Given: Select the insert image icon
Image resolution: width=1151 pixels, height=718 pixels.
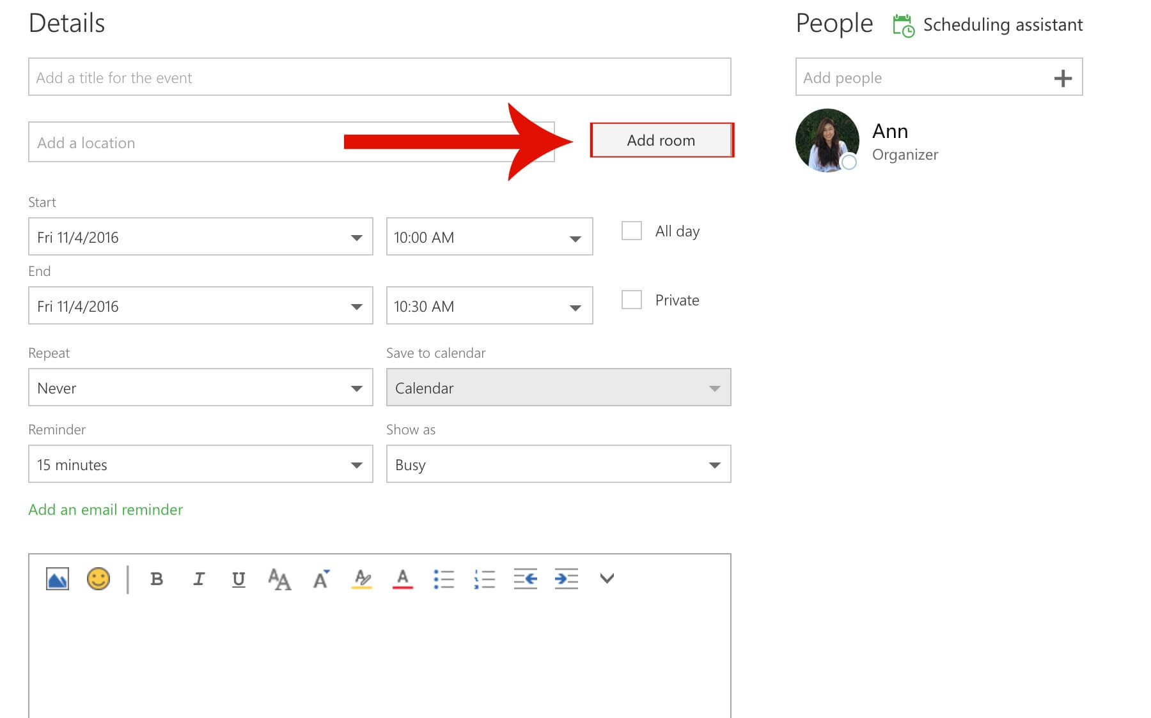Looking at the screenshot, I should pos(56,579).
